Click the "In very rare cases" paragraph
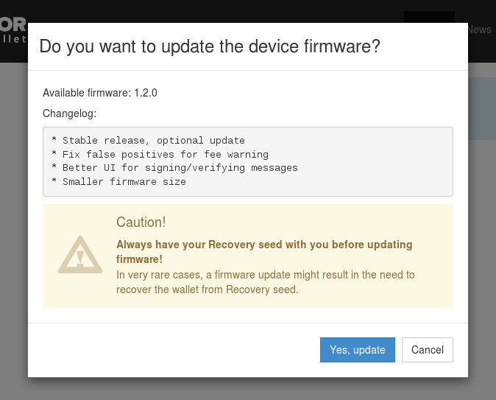The height and width of the screenshot is (400, 496). pyautogui.click(x=266, y=282)
